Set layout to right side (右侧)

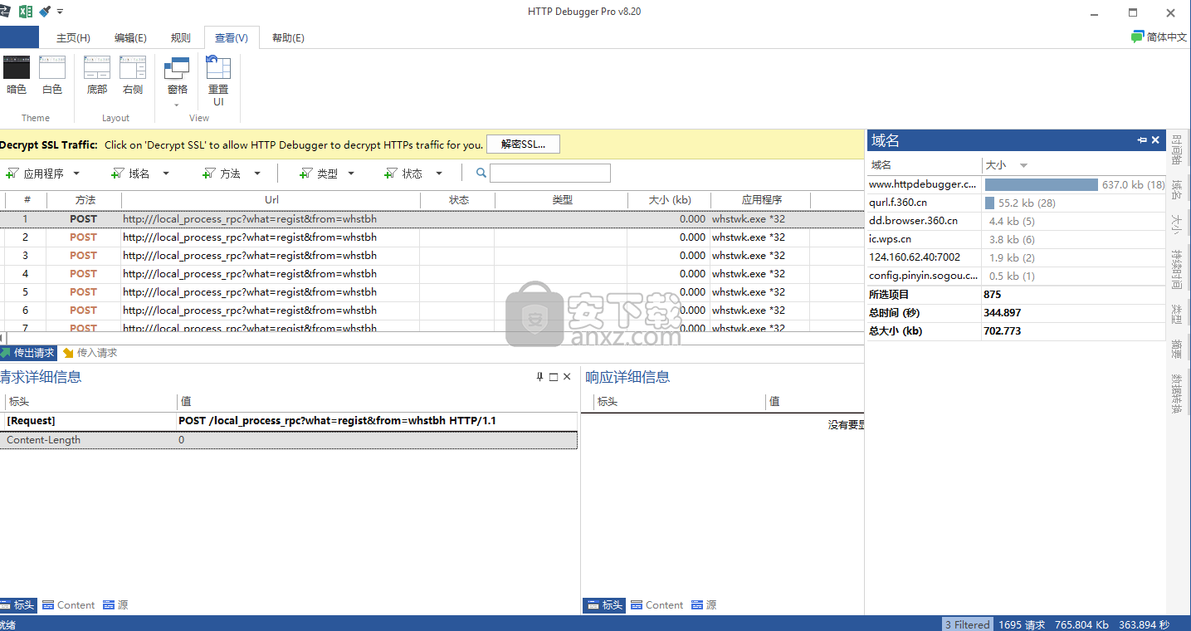pos(133,76)
